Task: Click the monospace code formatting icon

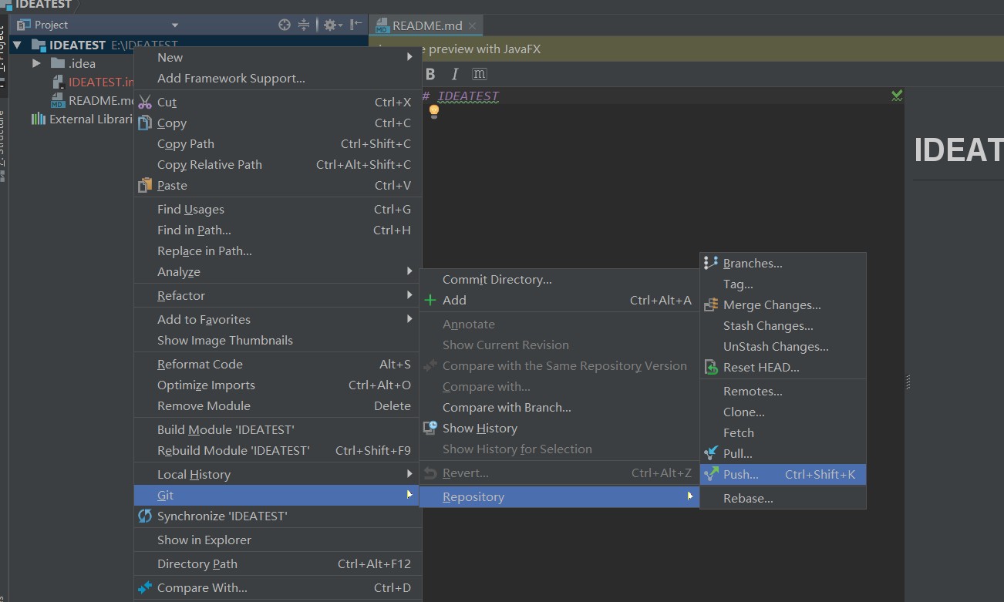Action: pos(479,74)
